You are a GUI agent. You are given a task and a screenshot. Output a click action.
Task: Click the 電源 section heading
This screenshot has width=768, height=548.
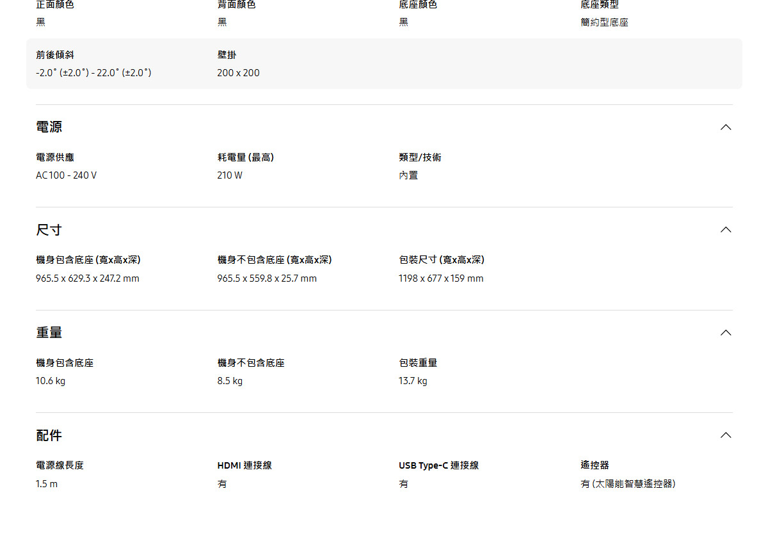[x=49, y=127]
